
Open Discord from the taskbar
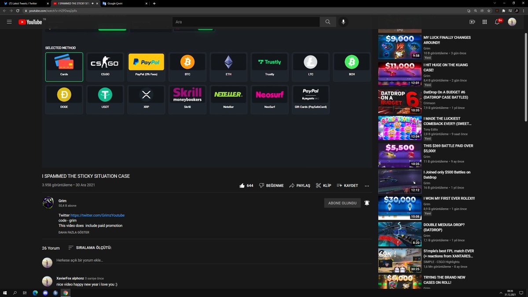(45, 293)
